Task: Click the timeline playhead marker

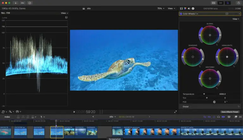Action: pyautogui.click(x=56, y=121)
